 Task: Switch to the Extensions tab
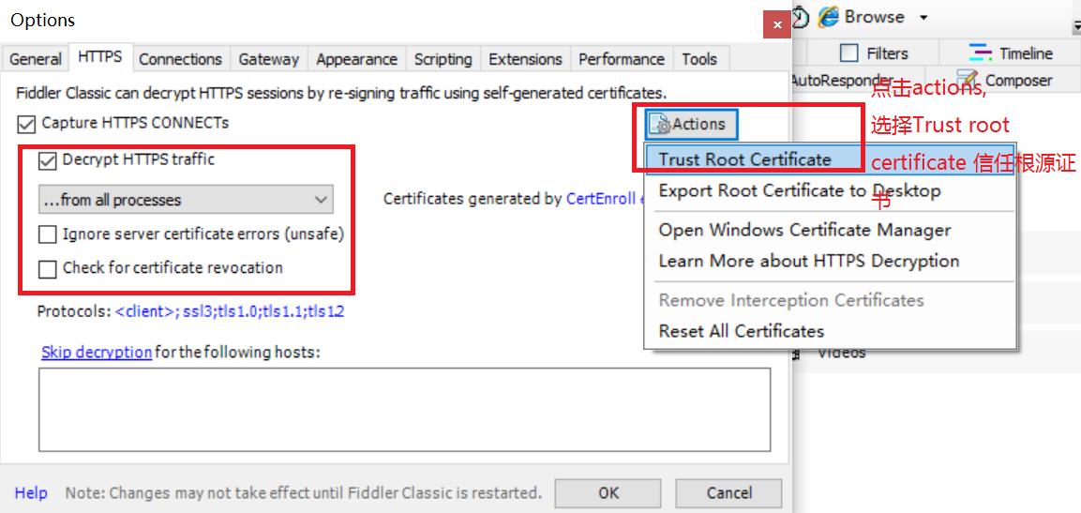coord(525,59)
